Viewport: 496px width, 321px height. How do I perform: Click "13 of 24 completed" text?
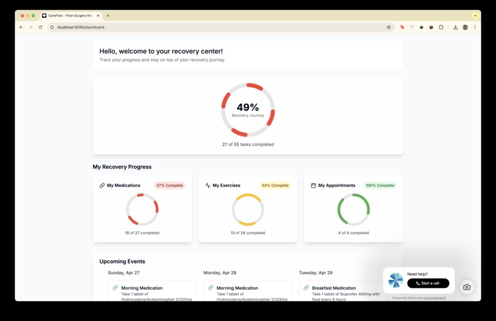[248, 233]
